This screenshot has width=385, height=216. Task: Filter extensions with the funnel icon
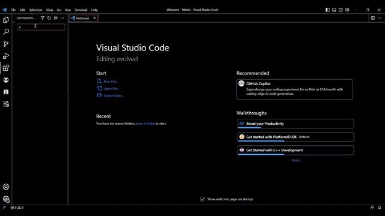[43, 18]
